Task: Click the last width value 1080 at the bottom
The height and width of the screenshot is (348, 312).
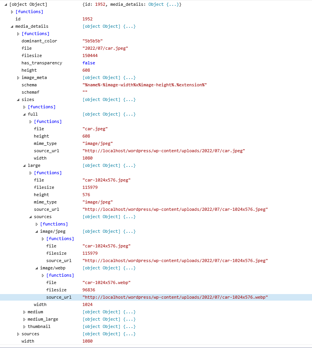Action: (x=87, y=341)
